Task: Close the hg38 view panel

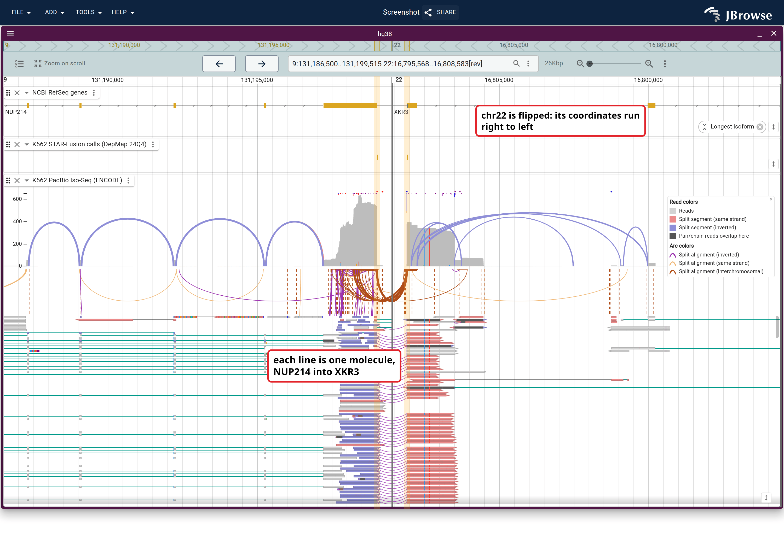Action: (774, 33)
